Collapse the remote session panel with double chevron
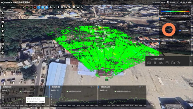The width and height of the screenshot is (193, 109). (x=191, y=61)
